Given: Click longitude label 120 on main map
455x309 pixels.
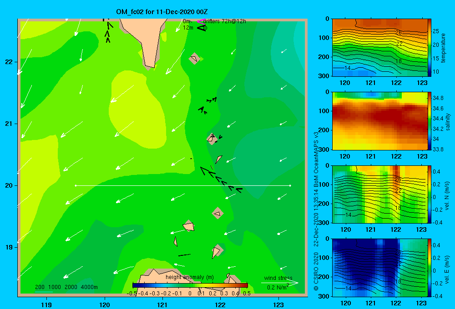Looking at the screenshot, I should pos(105,304).
